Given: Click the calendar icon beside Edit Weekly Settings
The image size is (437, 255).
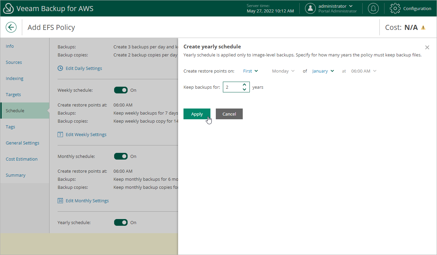Looking at the screenshot, I should point(60,134).
